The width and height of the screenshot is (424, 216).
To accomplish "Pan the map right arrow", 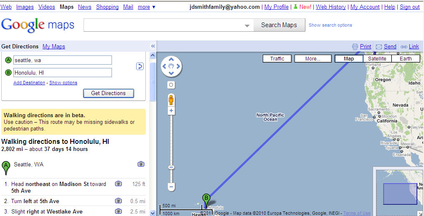I will point(178,66).
